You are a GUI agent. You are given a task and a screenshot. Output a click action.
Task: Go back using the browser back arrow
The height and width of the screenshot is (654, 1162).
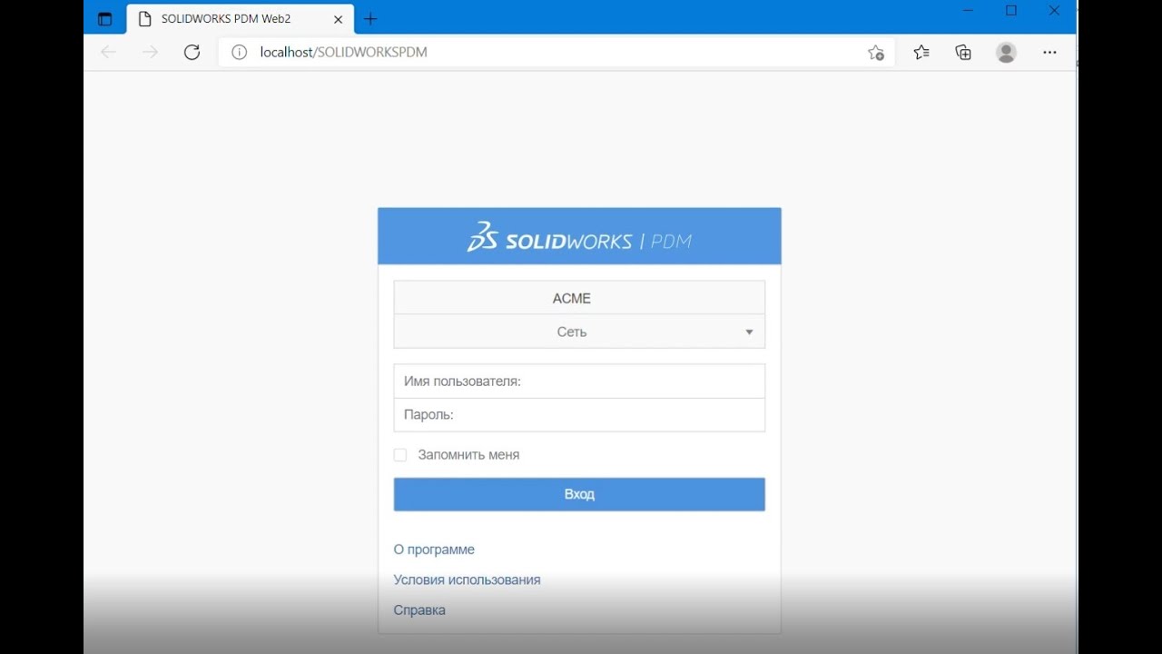click(x=109, y=53)
